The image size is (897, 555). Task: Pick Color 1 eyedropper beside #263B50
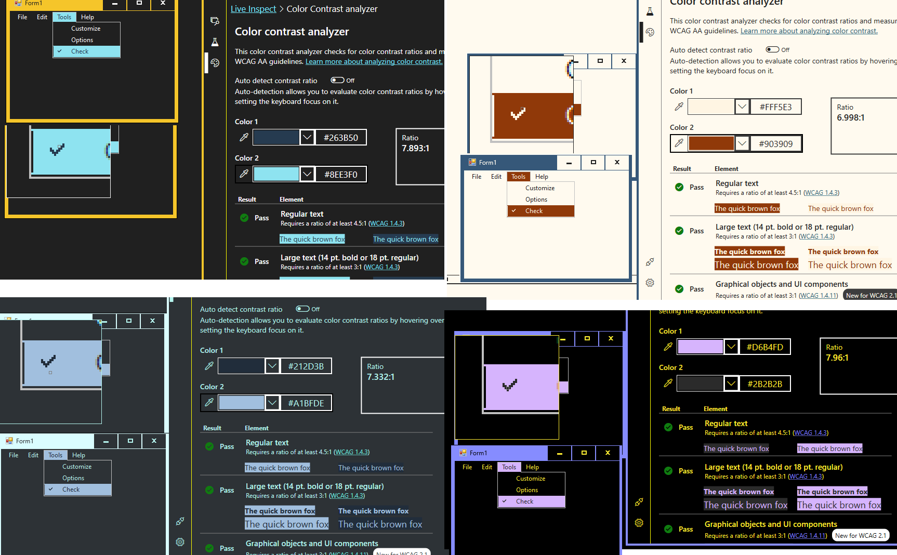244,137
